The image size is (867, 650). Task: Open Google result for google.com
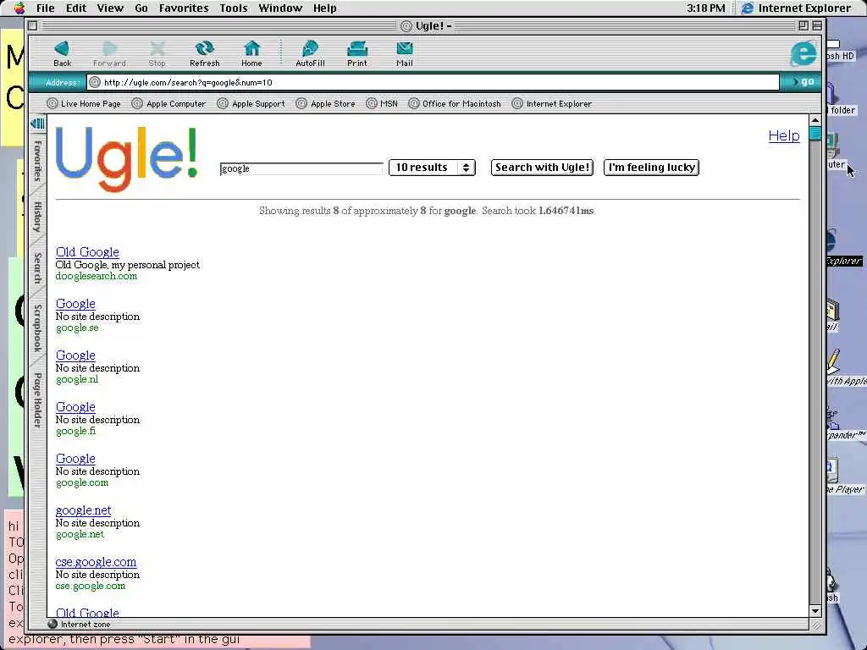(x=75, y=459)
